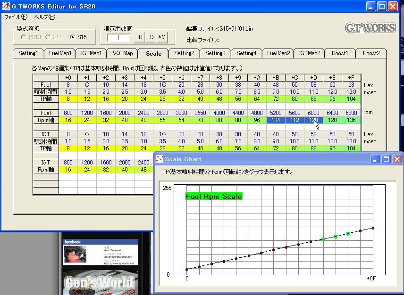Switch to the IGTMap1 tab
The width and height of the screenshot is (404, 295).
91,53
